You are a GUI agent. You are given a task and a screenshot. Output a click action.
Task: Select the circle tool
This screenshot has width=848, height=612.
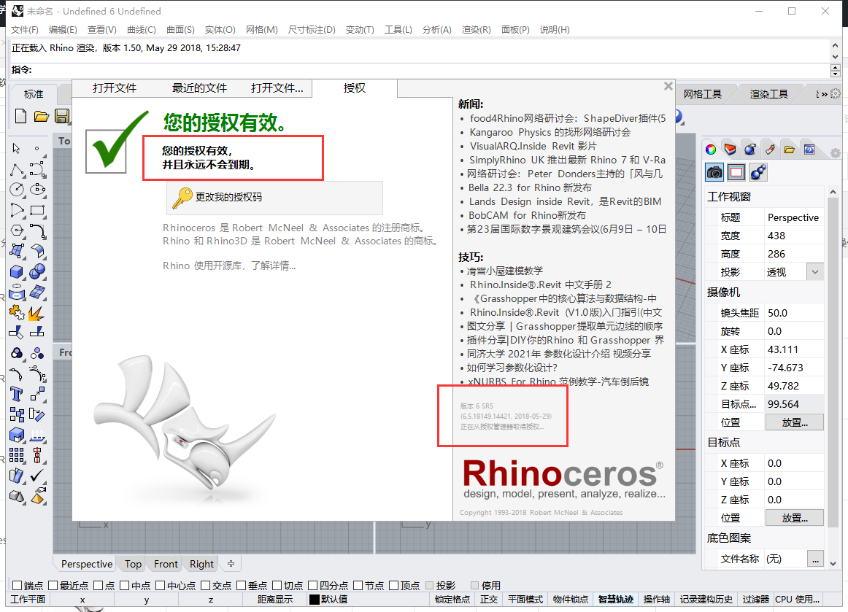pyautogui.click(x=17, y=189)
